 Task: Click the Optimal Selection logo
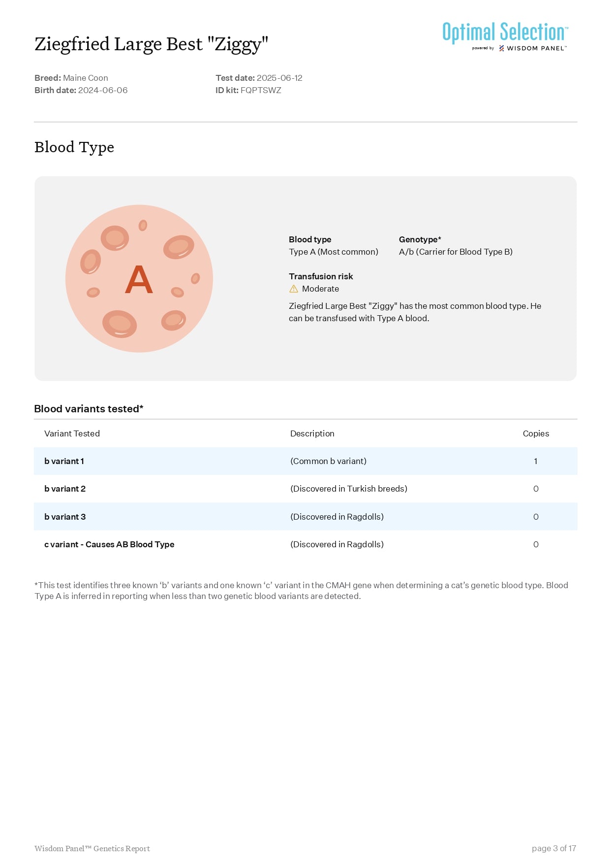click(x=505, y=33)
